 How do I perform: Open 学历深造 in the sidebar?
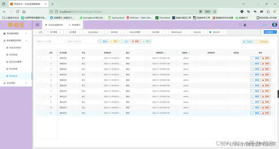[x=13, y=55]
